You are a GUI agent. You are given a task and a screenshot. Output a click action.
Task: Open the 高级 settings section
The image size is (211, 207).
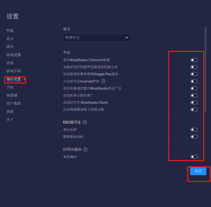10,111
